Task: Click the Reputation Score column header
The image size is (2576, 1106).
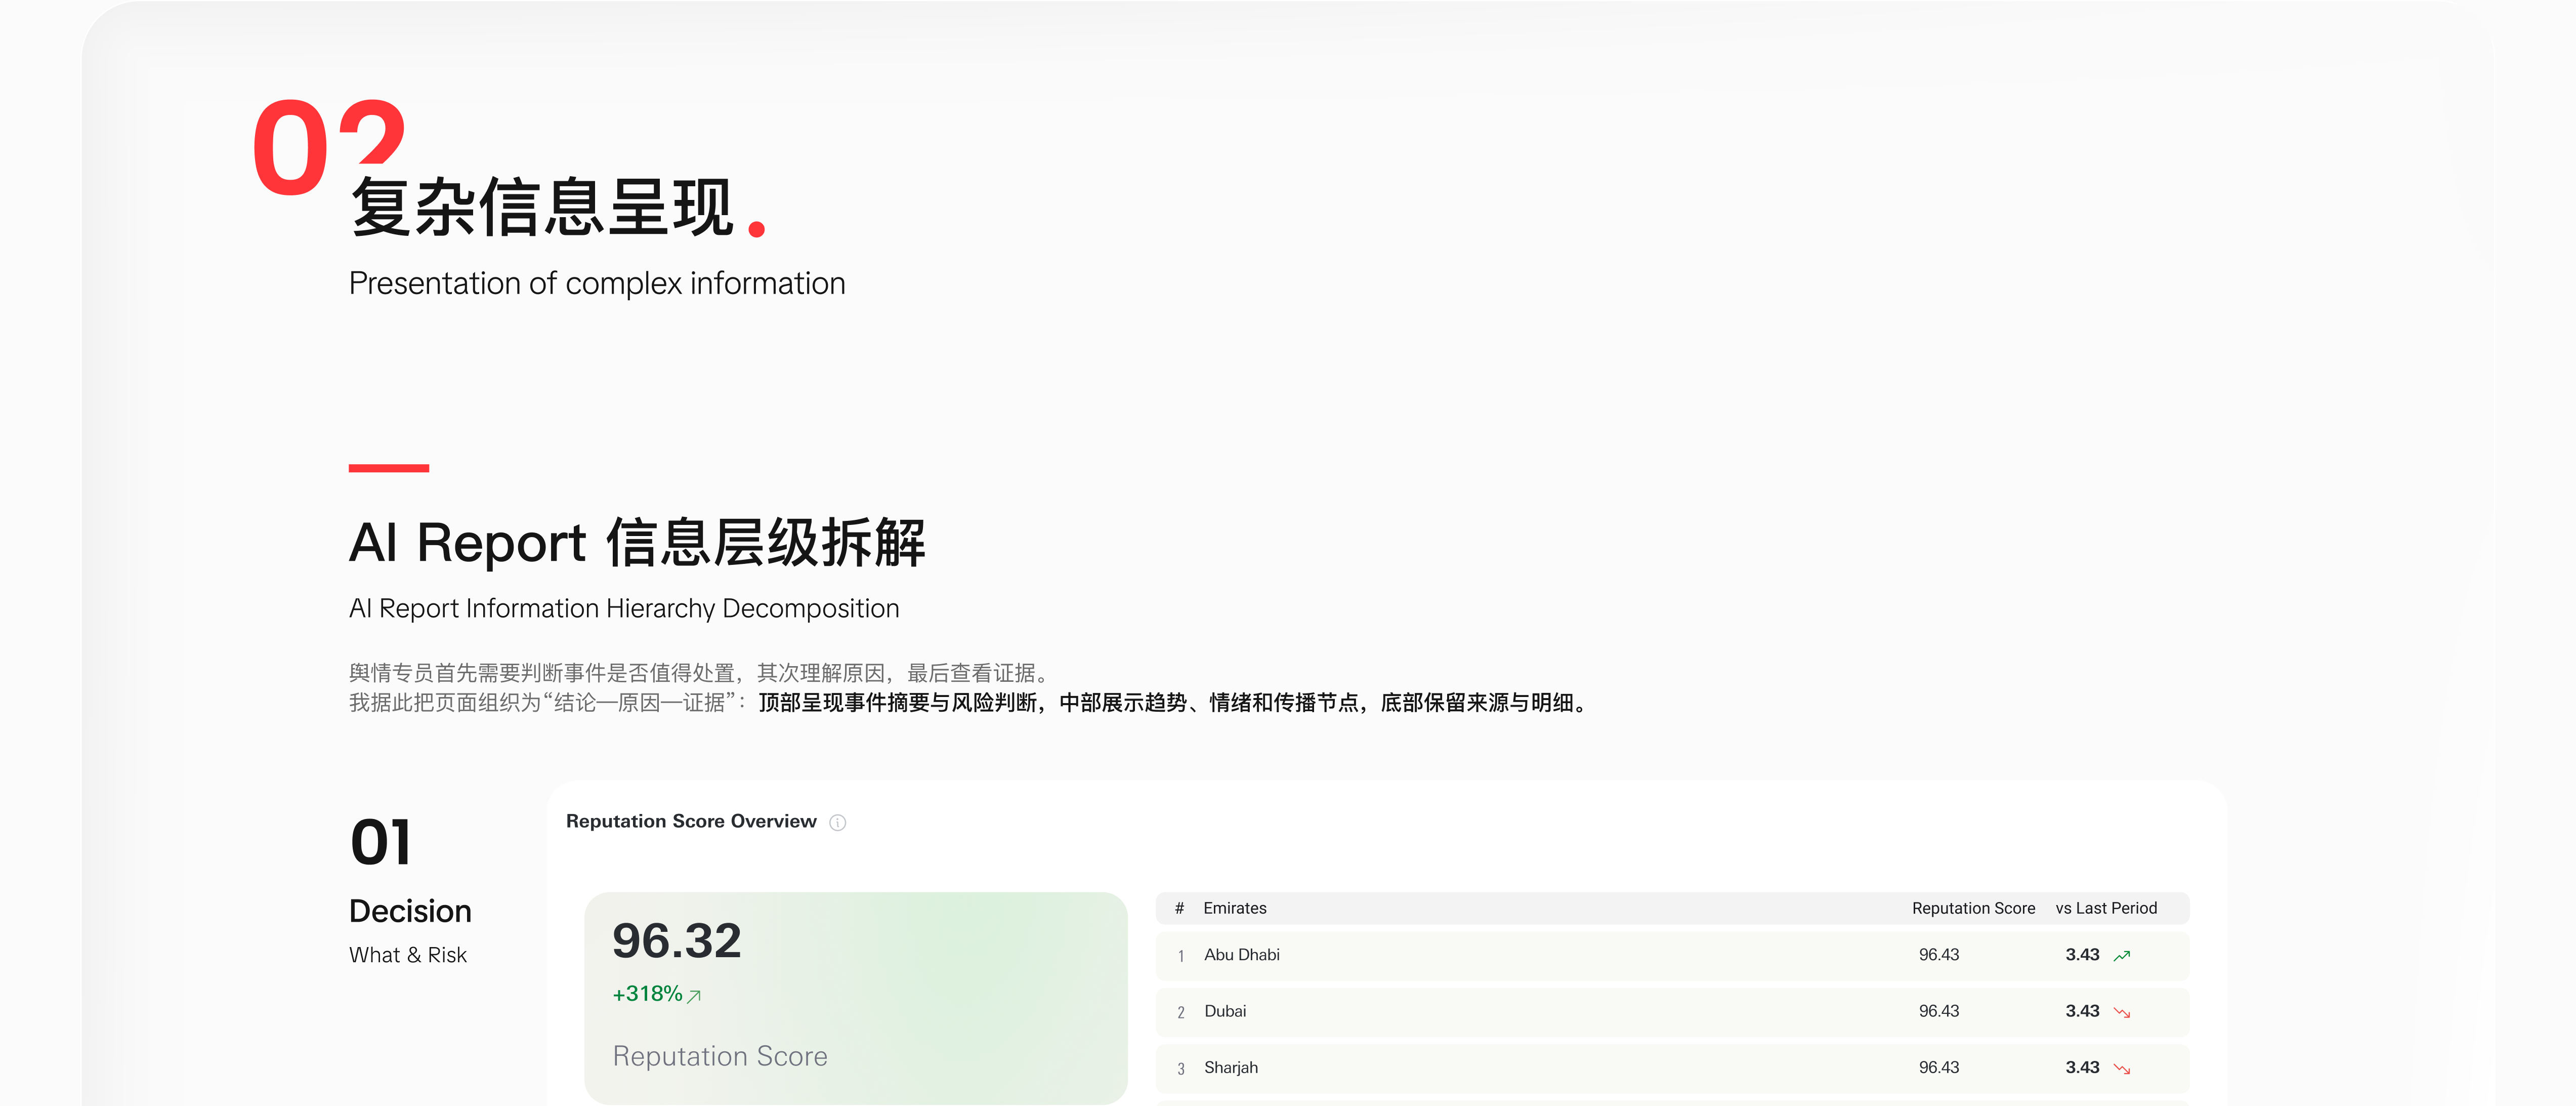Action: pos(1973,908)
